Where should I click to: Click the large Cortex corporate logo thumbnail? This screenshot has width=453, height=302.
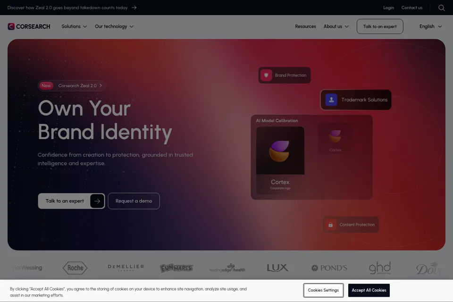click(x=280, y=151)
